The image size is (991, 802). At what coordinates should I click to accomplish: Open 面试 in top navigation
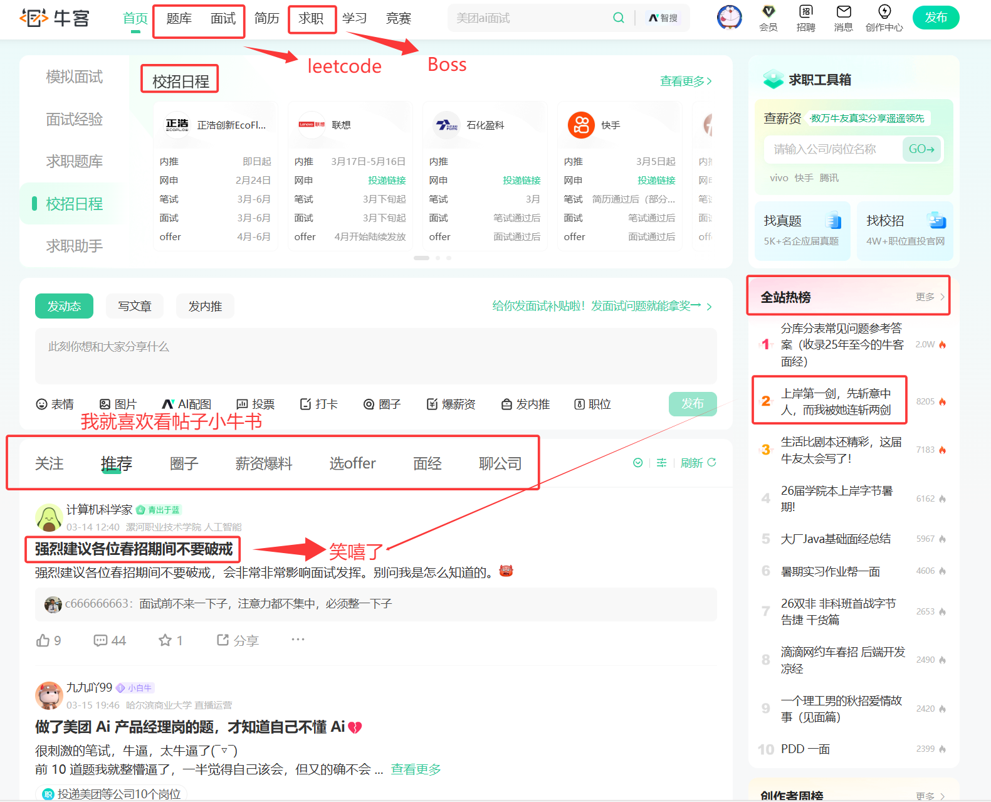coord(223,18)
